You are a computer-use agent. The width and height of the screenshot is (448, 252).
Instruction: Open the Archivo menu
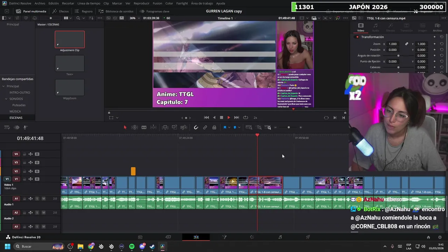(x=40, y=3)
